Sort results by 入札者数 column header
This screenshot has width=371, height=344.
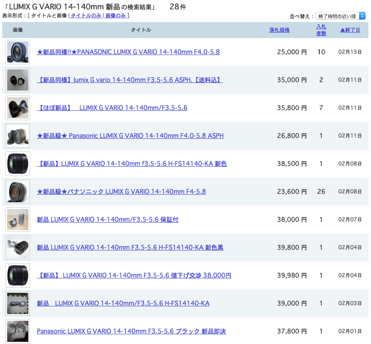pos(321,30)
